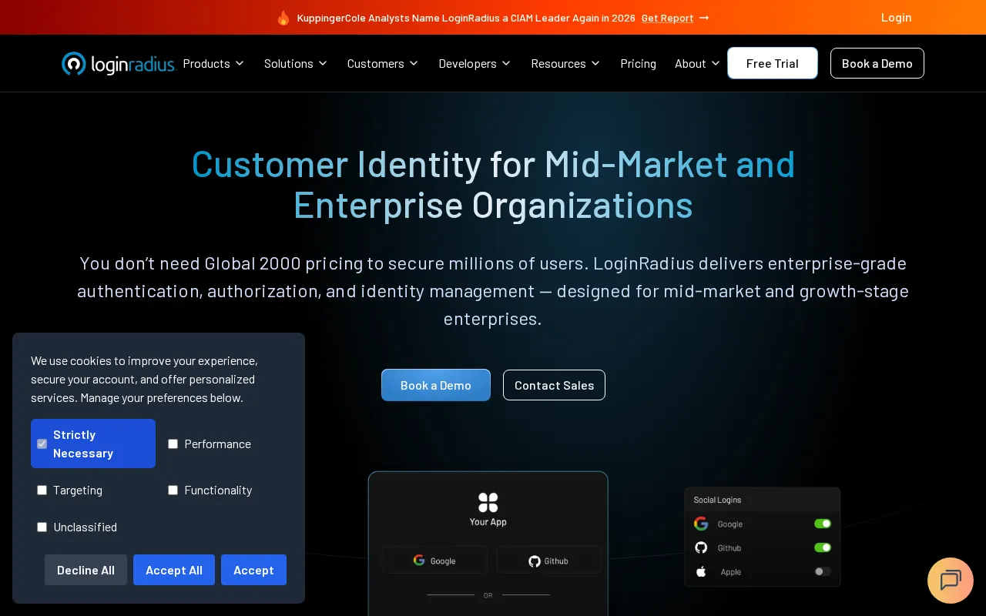Screen dimensions: 986x616
Task: Open the Developers dropdown menu
Action: (475, 63)
